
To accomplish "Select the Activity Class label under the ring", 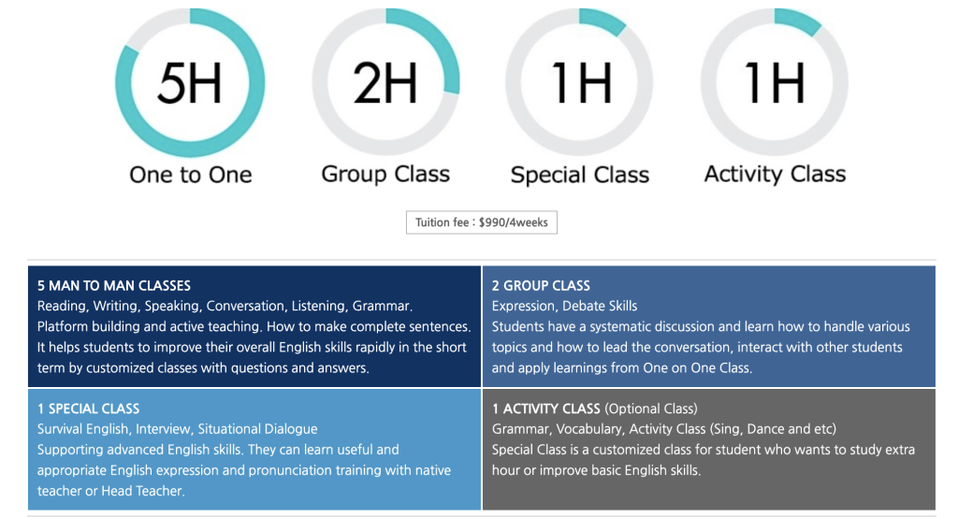I will point(775,175).
